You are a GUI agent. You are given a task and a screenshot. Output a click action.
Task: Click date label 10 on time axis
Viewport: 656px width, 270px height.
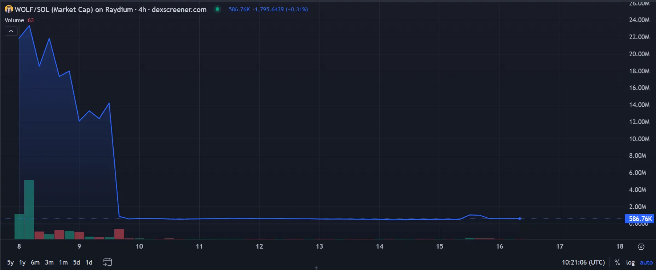tap(139, 246)
